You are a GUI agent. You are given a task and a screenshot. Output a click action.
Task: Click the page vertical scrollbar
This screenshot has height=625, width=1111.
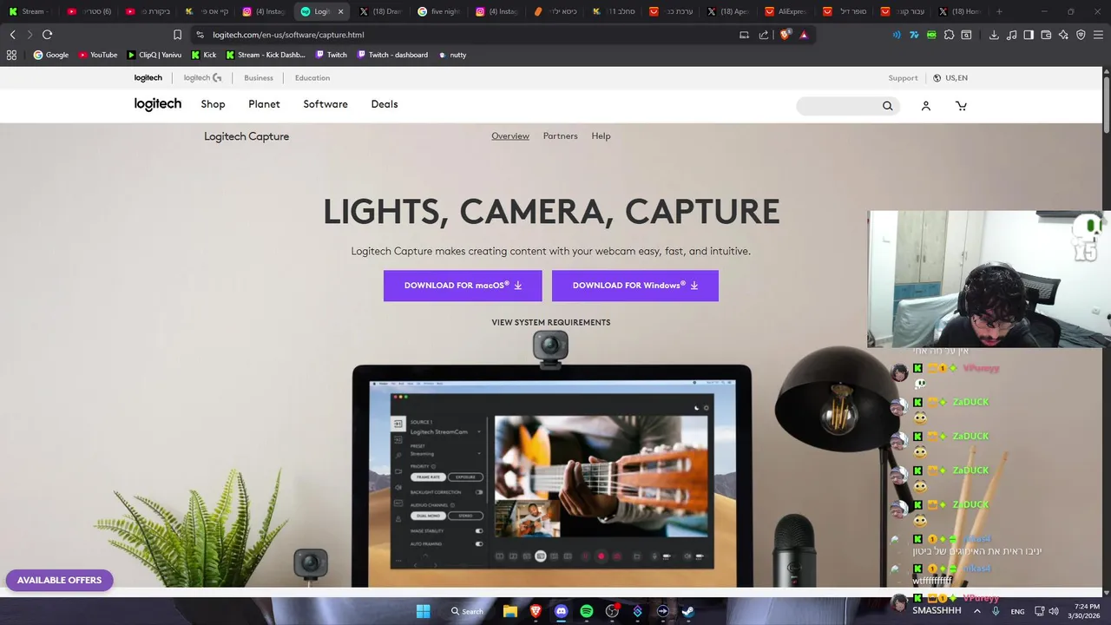coord(1107,105)
